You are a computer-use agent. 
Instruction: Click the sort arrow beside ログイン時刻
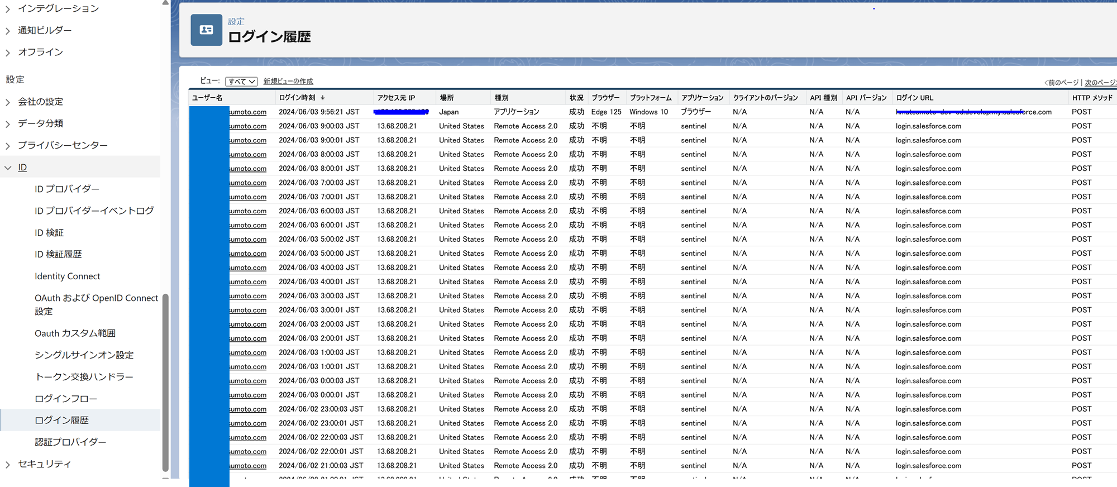coord(323,98)
